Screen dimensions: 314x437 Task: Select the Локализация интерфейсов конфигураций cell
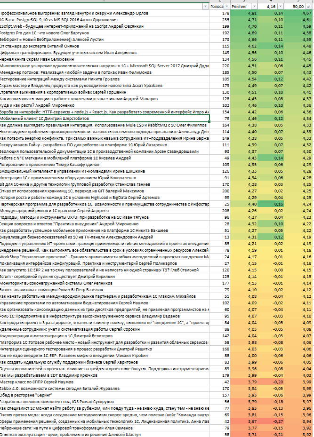[x=105, y=263]
